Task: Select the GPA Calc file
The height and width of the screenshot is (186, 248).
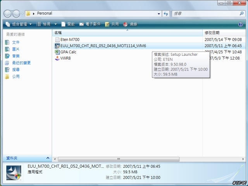Action: (68, 52)
